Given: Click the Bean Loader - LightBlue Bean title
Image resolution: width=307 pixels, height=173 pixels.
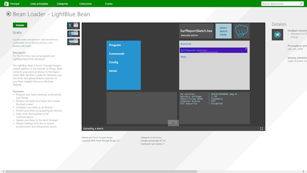Looking at the screenshot, I should [x=51, y=14].
